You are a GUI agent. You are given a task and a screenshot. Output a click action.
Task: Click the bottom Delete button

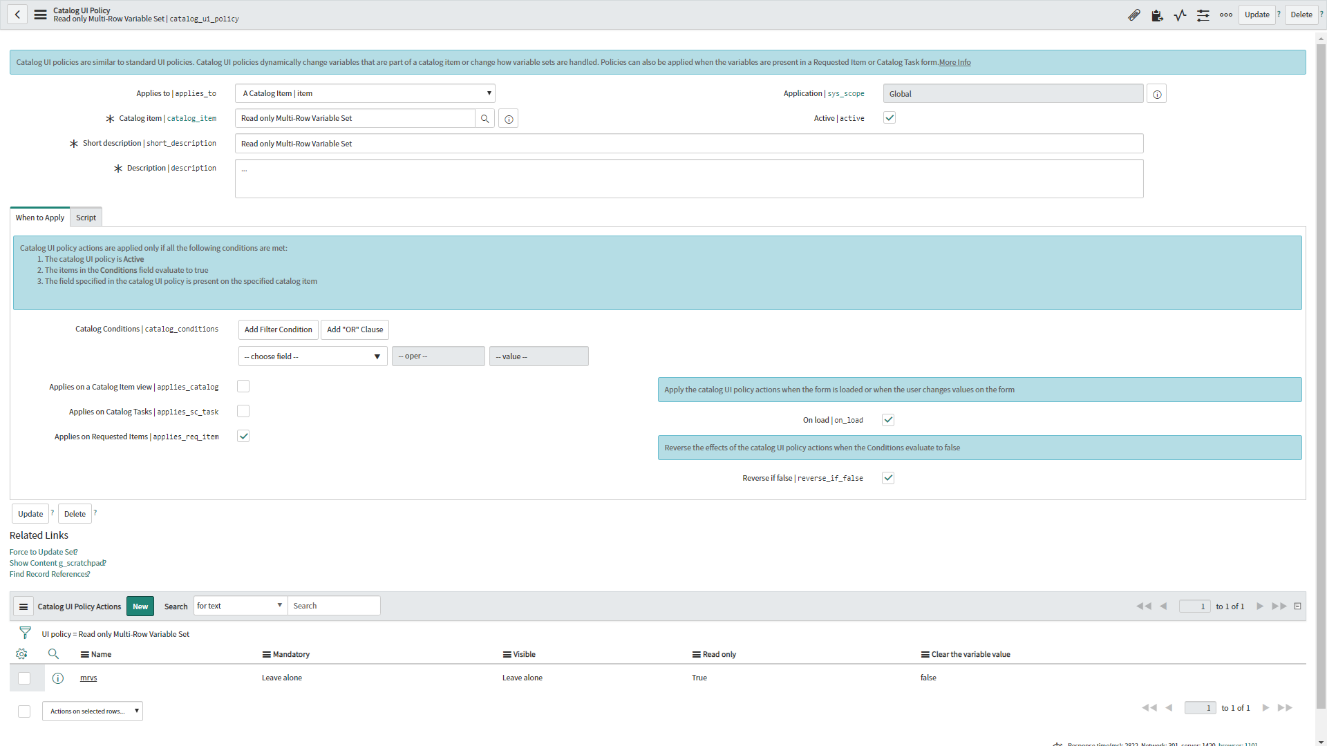coord(75,514)
